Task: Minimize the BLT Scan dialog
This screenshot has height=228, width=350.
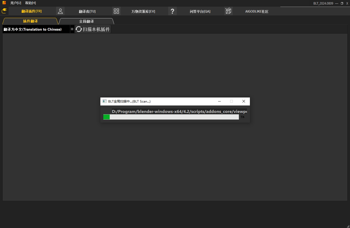Action: pyautogui.click(x=219, y=101)
